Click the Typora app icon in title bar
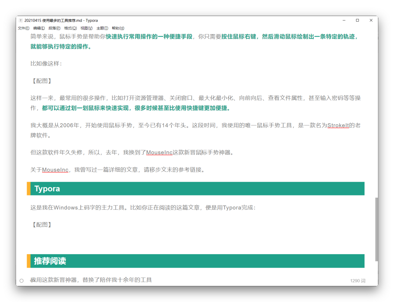394x302 pixels. (x=20, y=20)
